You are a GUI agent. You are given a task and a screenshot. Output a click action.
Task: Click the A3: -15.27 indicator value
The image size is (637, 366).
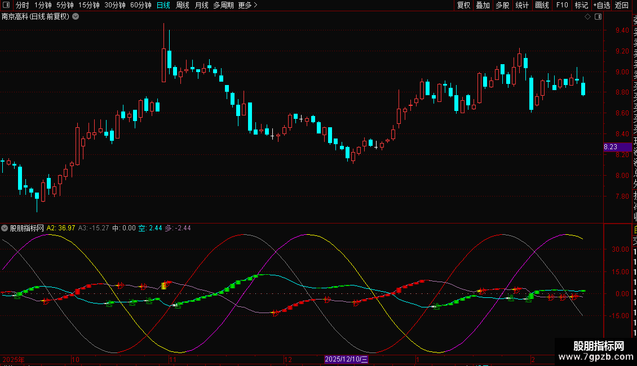pyautogui.click(x=94, y=228)
